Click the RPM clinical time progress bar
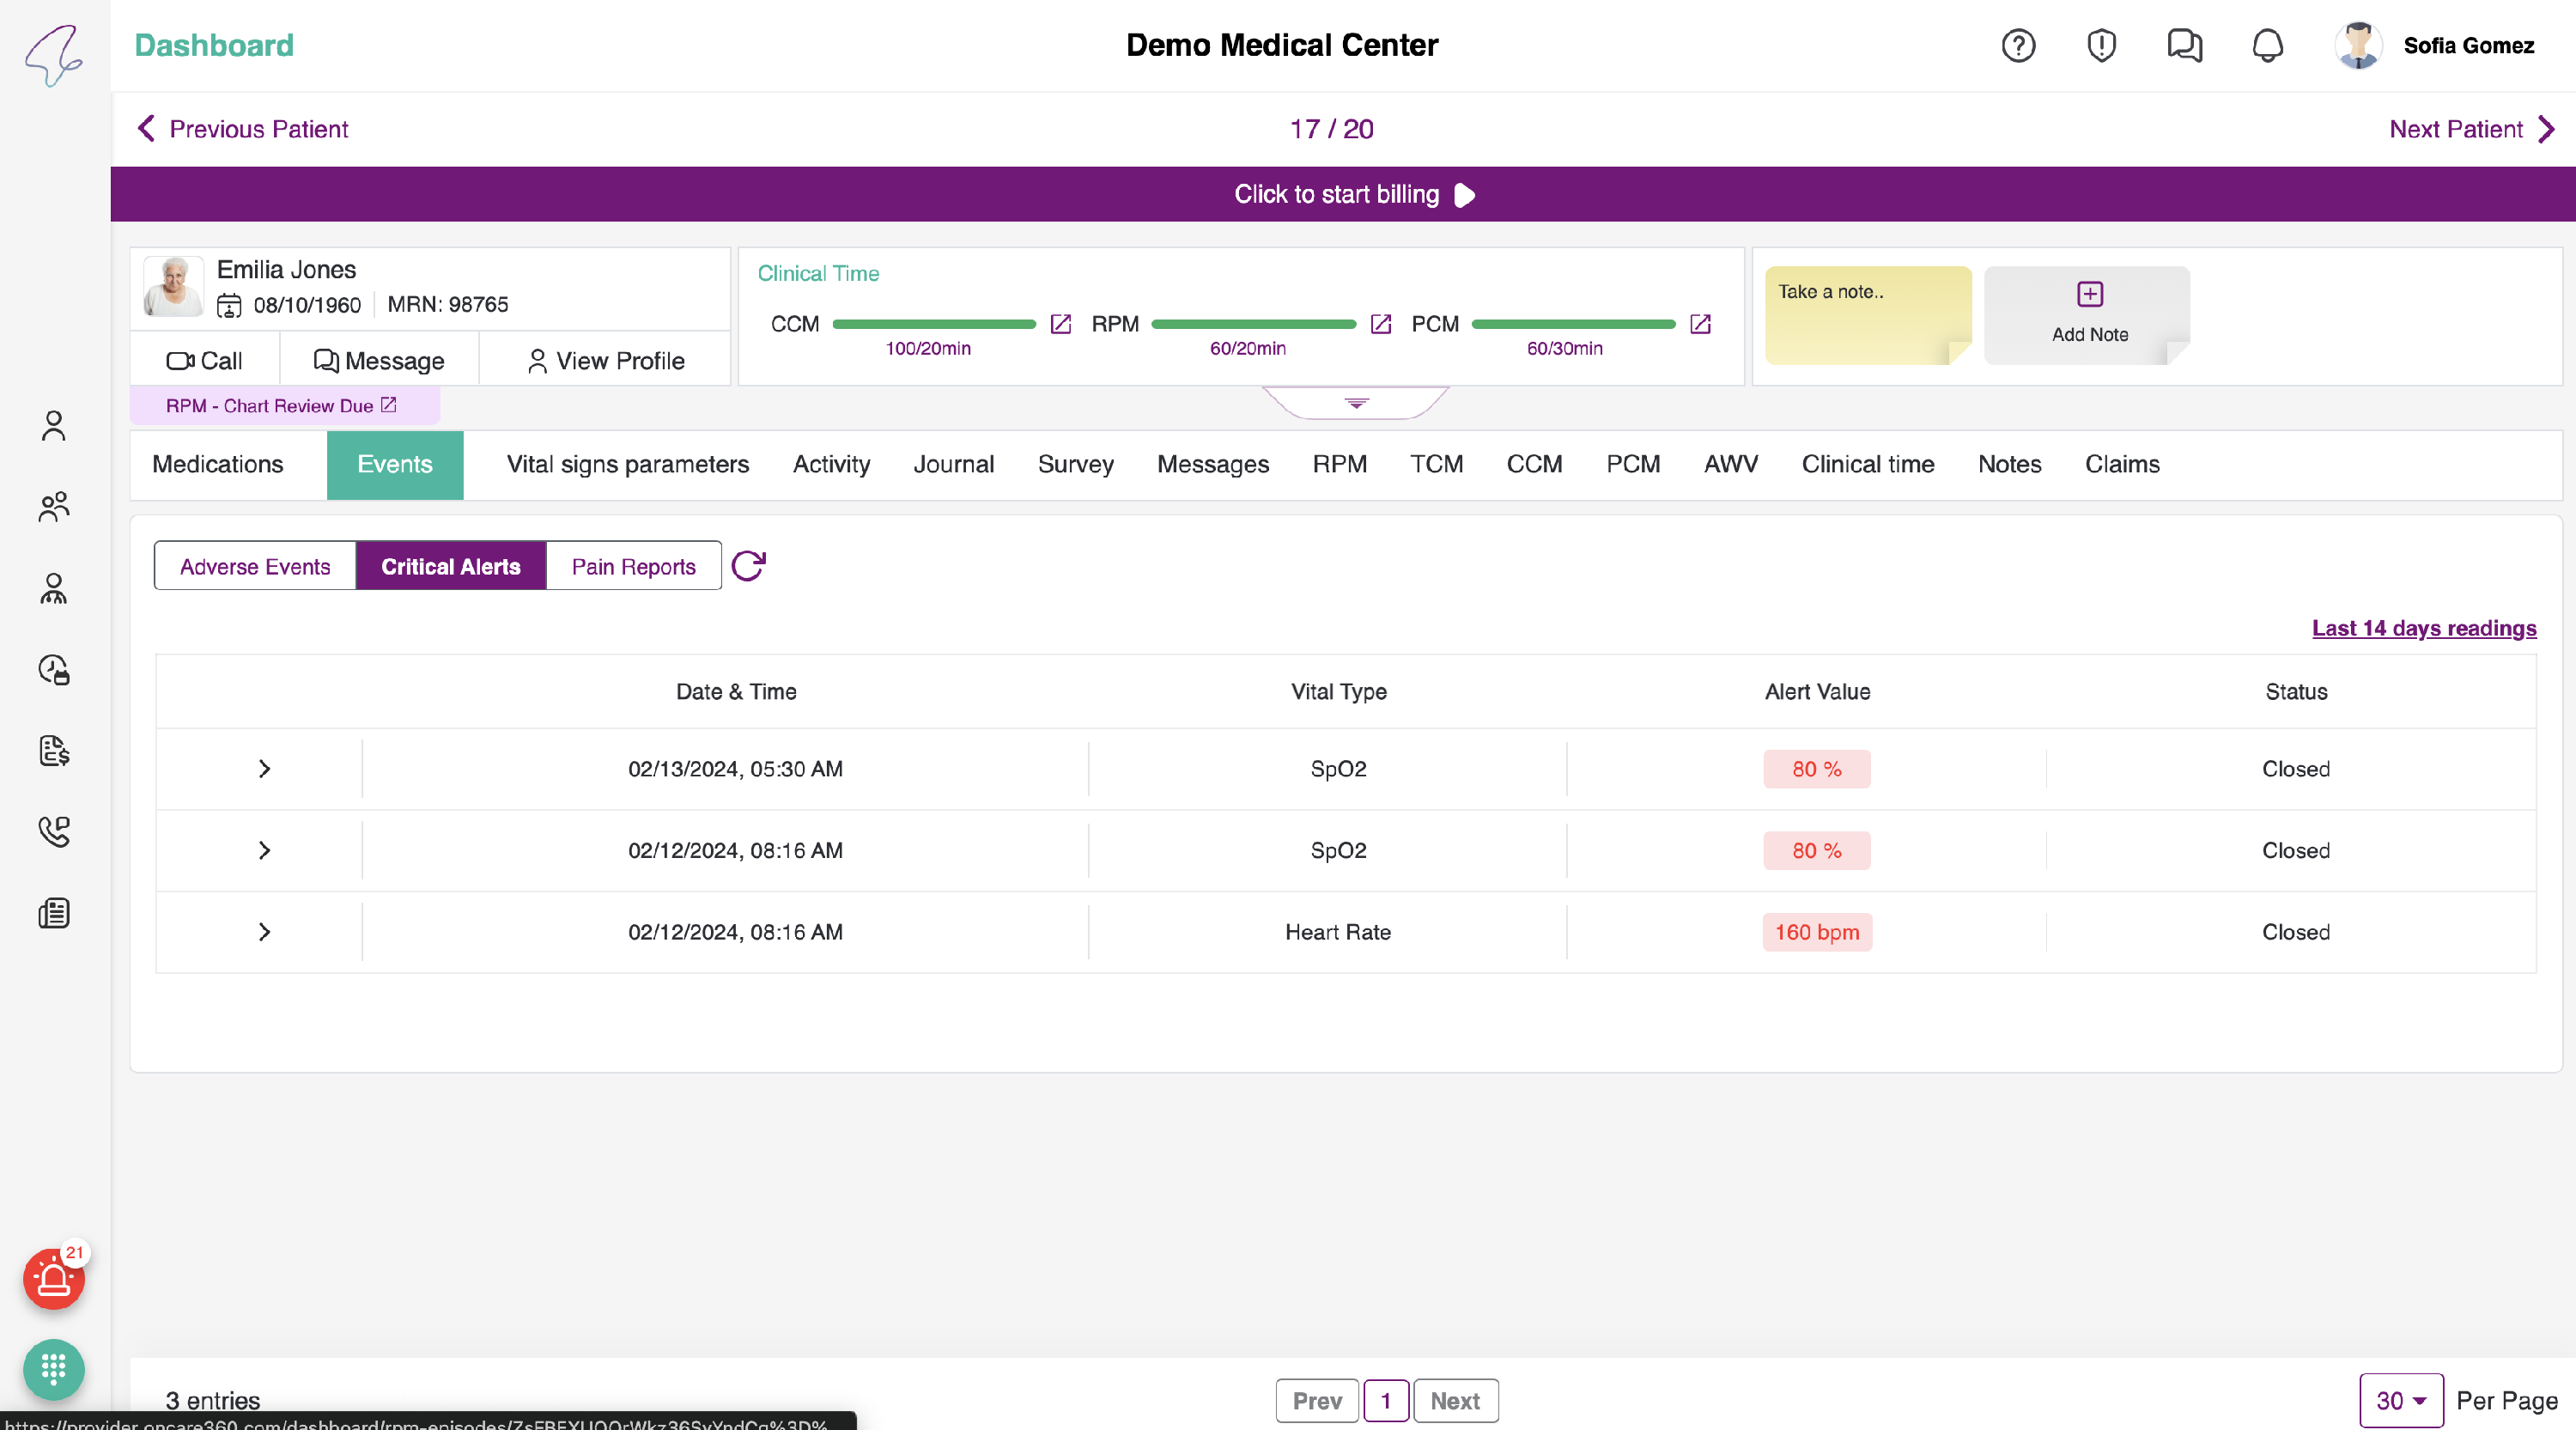 click(x=1253, y=324)
